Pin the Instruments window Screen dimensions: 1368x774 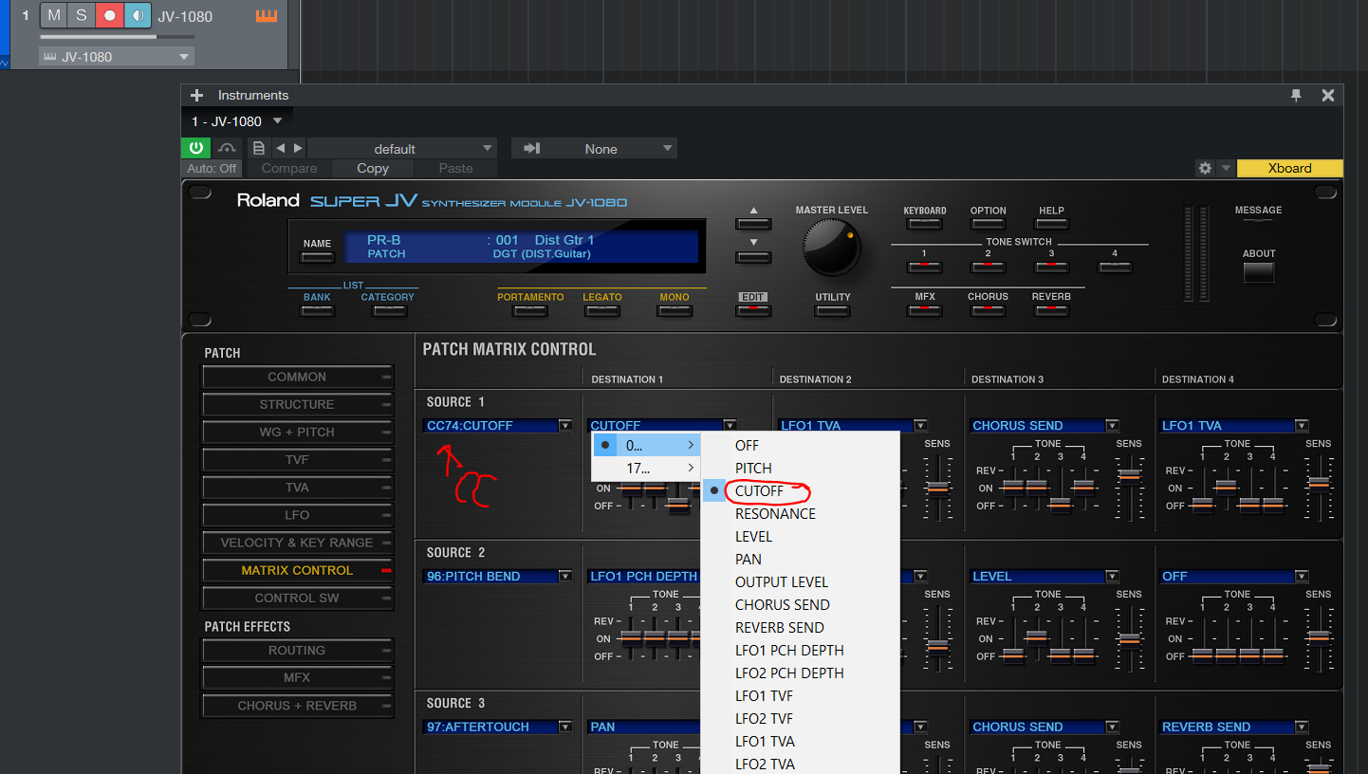[x=1297, y=95]
